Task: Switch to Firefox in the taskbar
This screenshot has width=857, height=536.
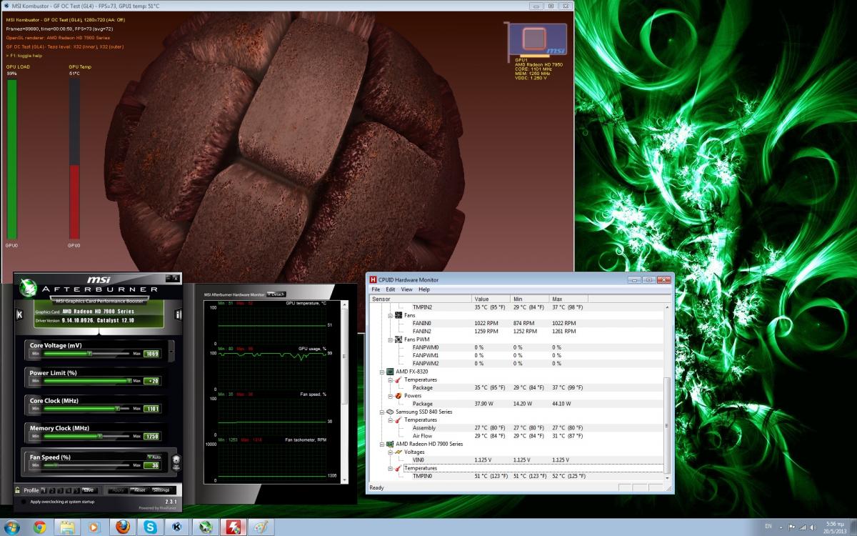Action: pyautogui.click(x=123, y=527)
